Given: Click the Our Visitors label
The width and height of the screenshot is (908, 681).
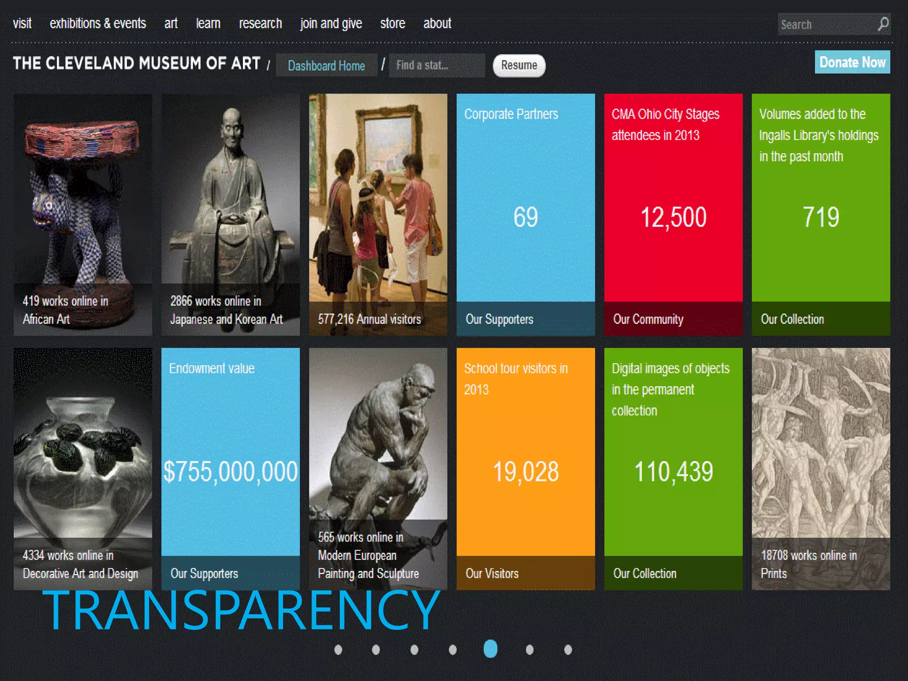Looking at the screenshot, I should click(x=492, y=574).
